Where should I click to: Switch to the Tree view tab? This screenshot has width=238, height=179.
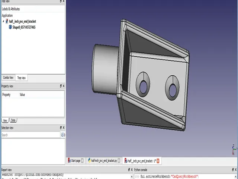(22, 78)
